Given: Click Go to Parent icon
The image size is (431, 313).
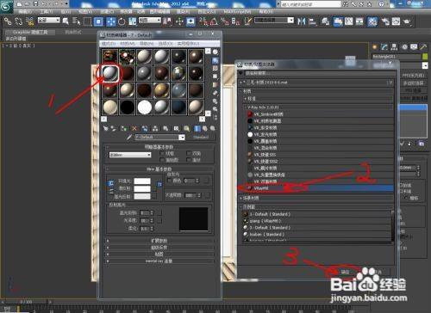Looking at the screenshot, I should coord(205,129).
